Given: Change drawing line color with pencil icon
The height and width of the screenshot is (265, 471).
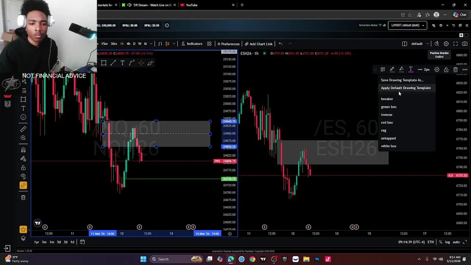Looking at the screenshot, I should click(x=392, y=70).
